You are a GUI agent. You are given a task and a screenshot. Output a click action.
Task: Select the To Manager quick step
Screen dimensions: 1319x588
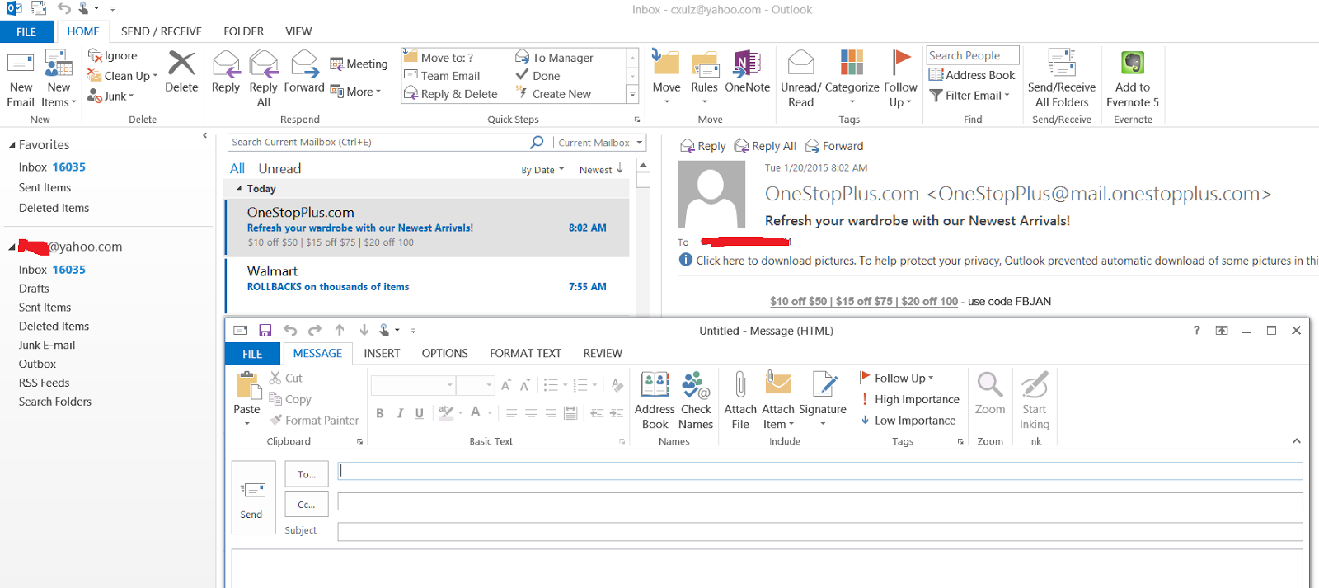[x=555, y=58]
